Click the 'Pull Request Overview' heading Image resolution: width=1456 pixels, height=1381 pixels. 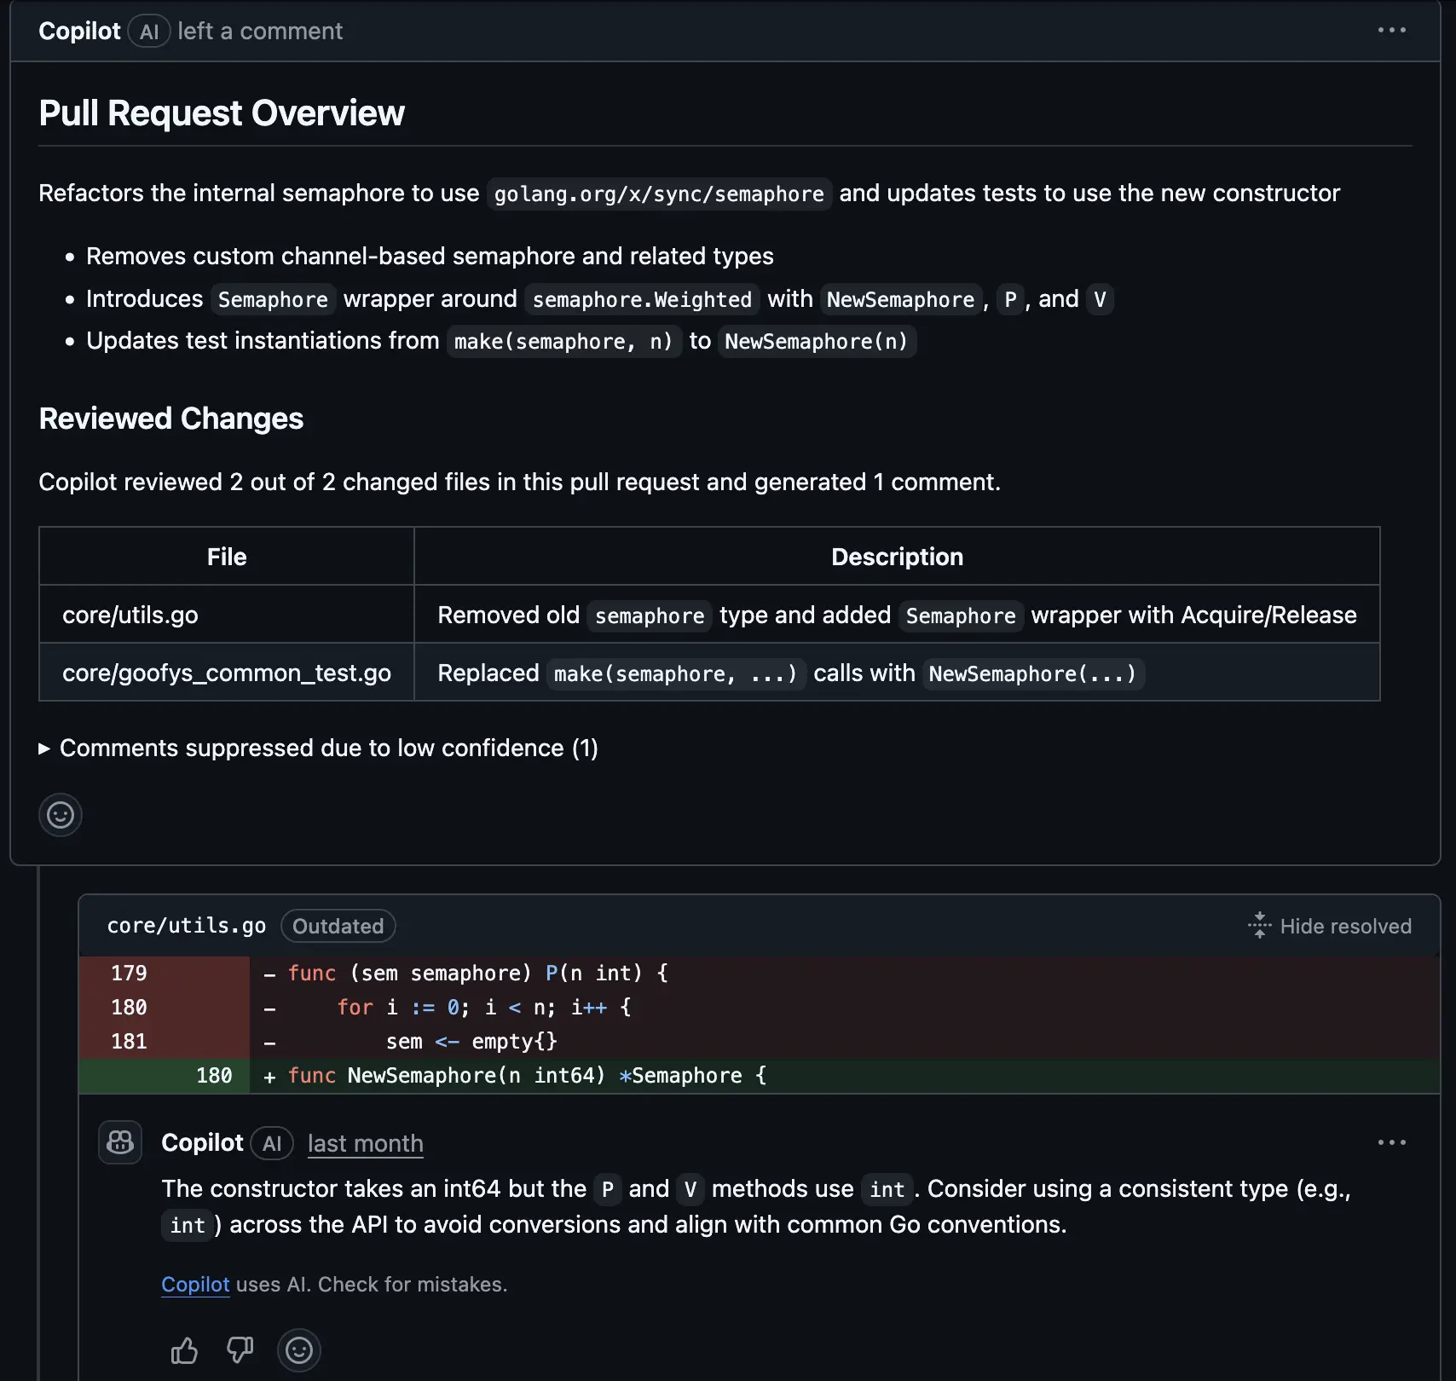pyautogui.click(x=222, y=113)
